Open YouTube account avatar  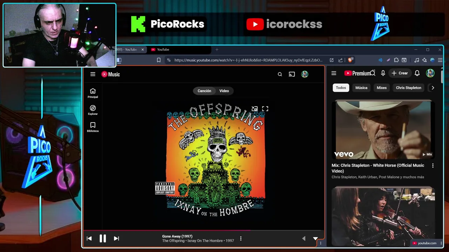point(430,73)
